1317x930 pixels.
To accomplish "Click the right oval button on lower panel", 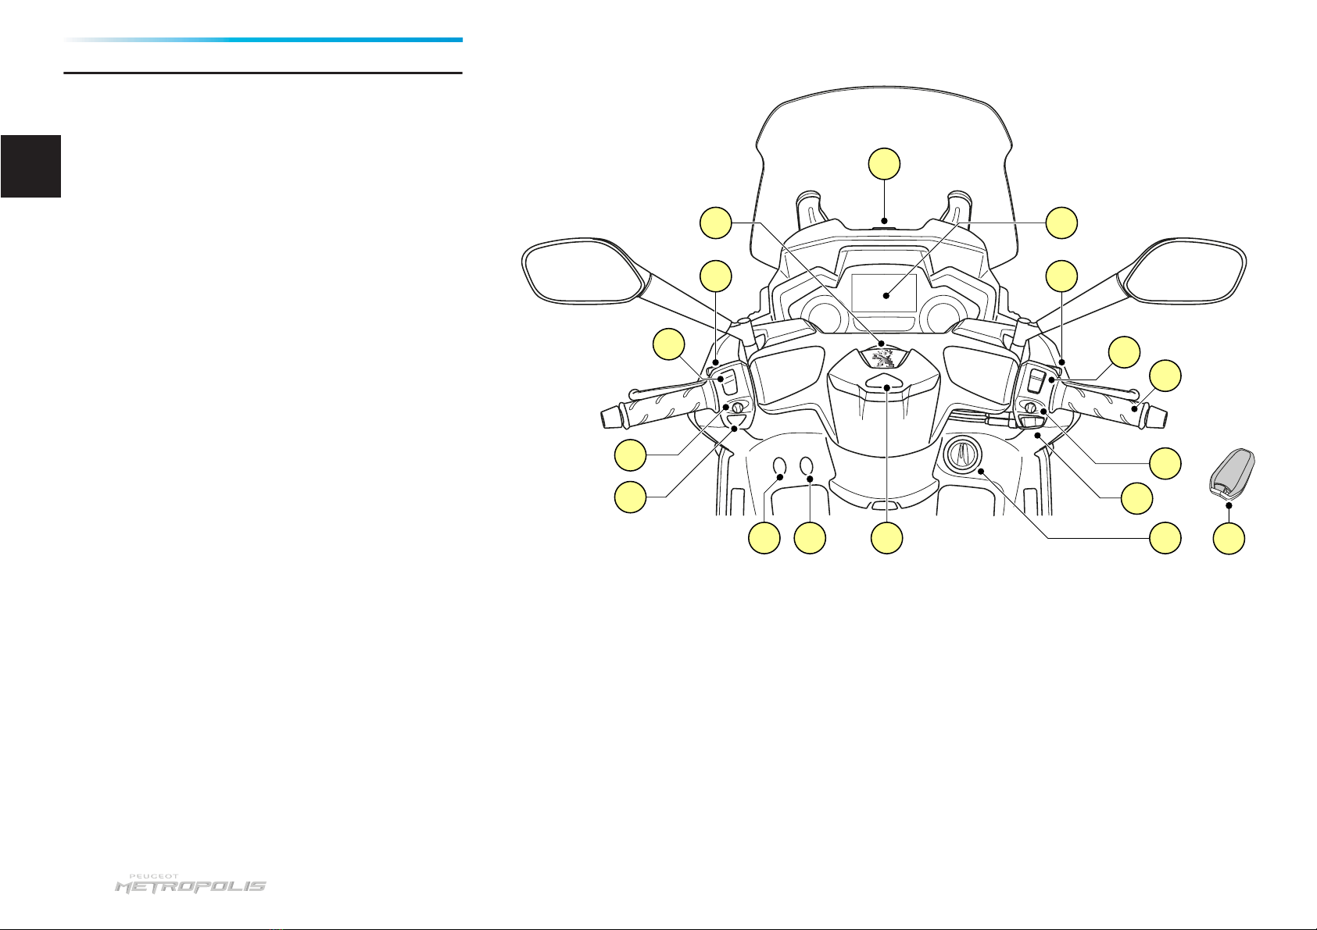I will [x=805, y=468].
